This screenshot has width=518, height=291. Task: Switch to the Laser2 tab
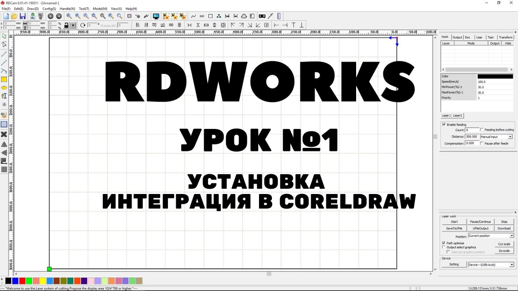[458, 116]
